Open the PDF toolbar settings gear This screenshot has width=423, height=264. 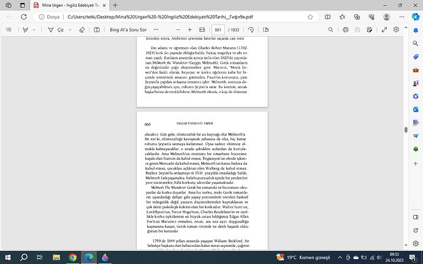[x=397, y=29]
